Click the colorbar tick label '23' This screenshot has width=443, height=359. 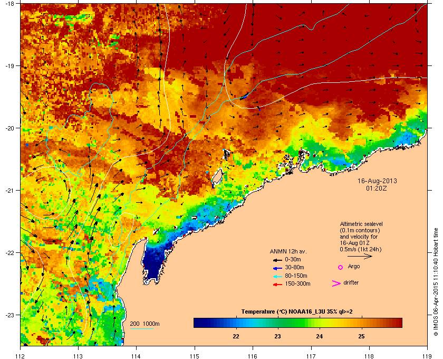tap(278, 336)
